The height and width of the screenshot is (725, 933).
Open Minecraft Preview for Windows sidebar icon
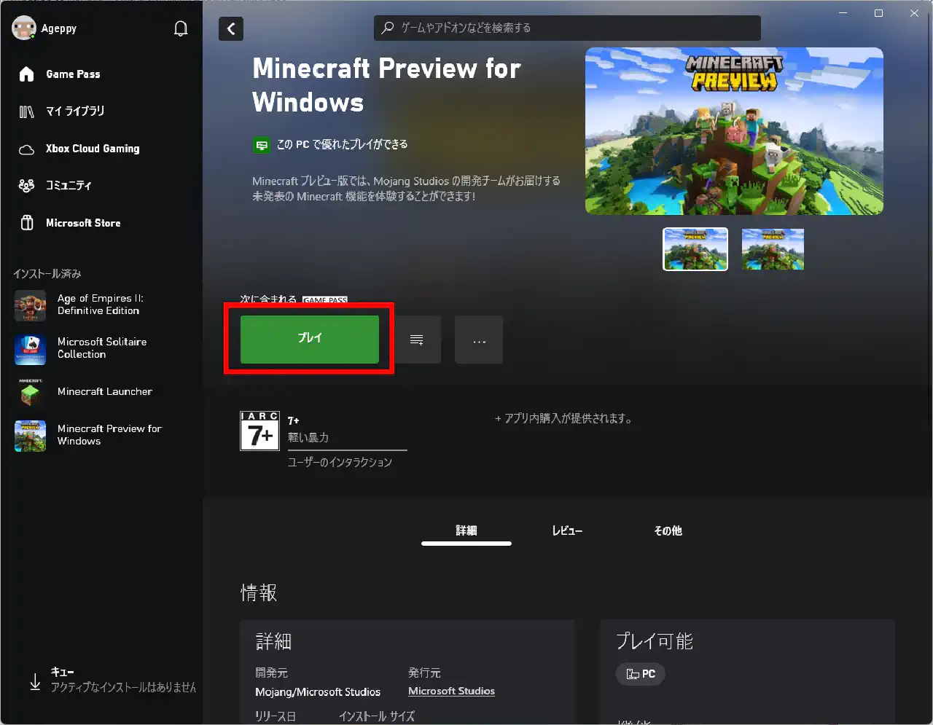30,436
